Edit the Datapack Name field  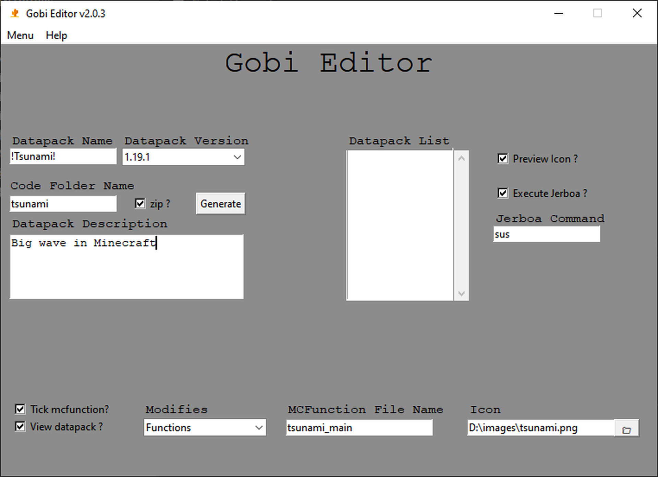[x=63, y=156]
